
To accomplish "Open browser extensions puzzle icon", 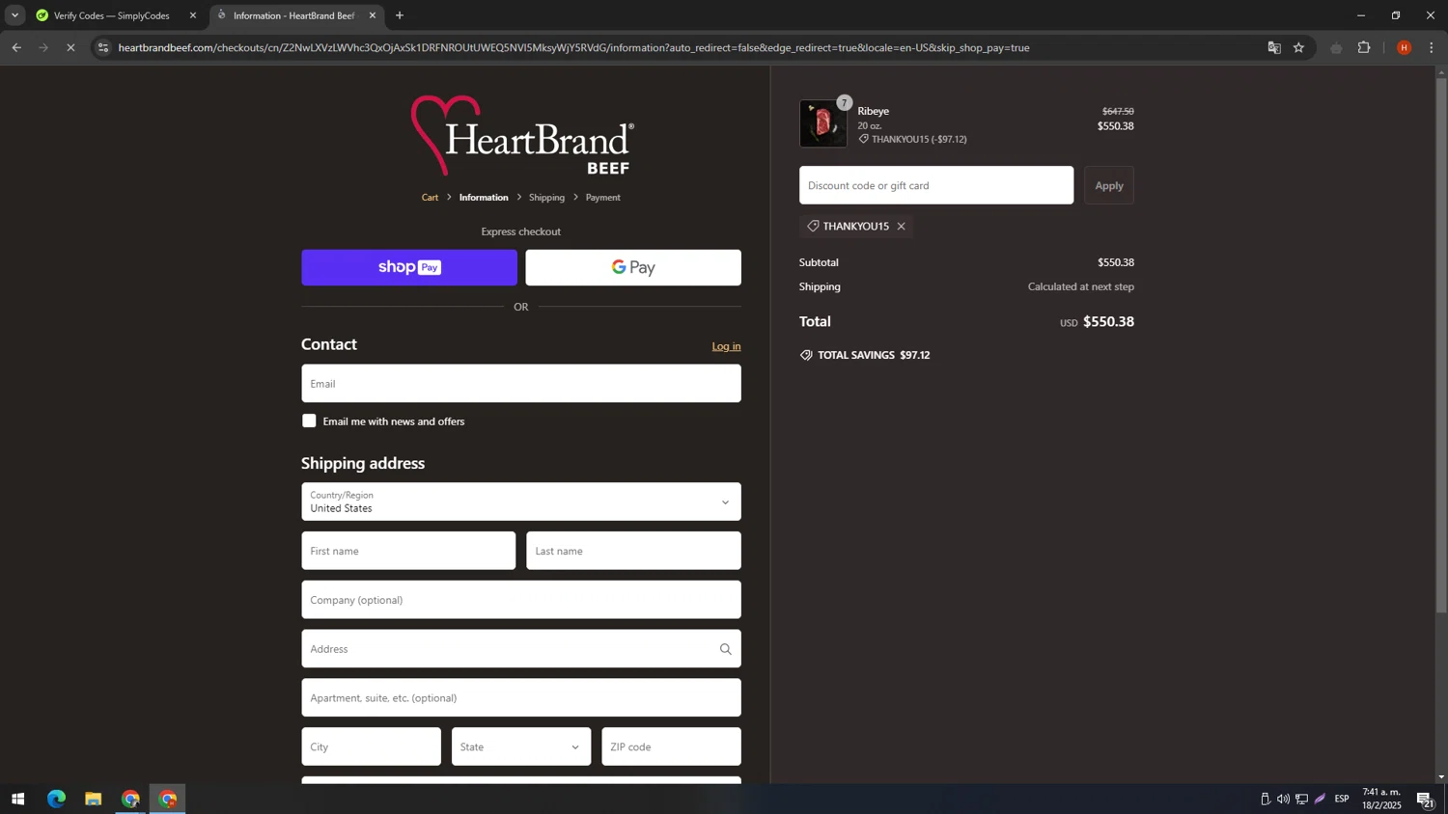I will [x=1364, y=47].
